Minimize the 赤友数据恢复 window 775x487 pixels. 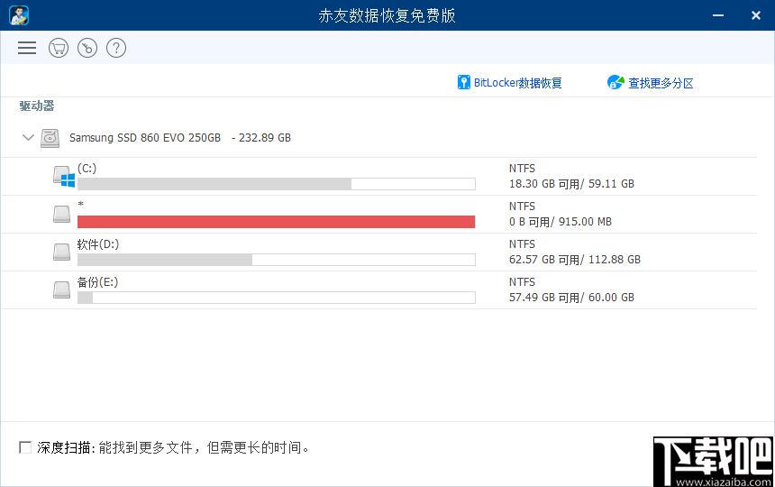(x=718, y=16)
